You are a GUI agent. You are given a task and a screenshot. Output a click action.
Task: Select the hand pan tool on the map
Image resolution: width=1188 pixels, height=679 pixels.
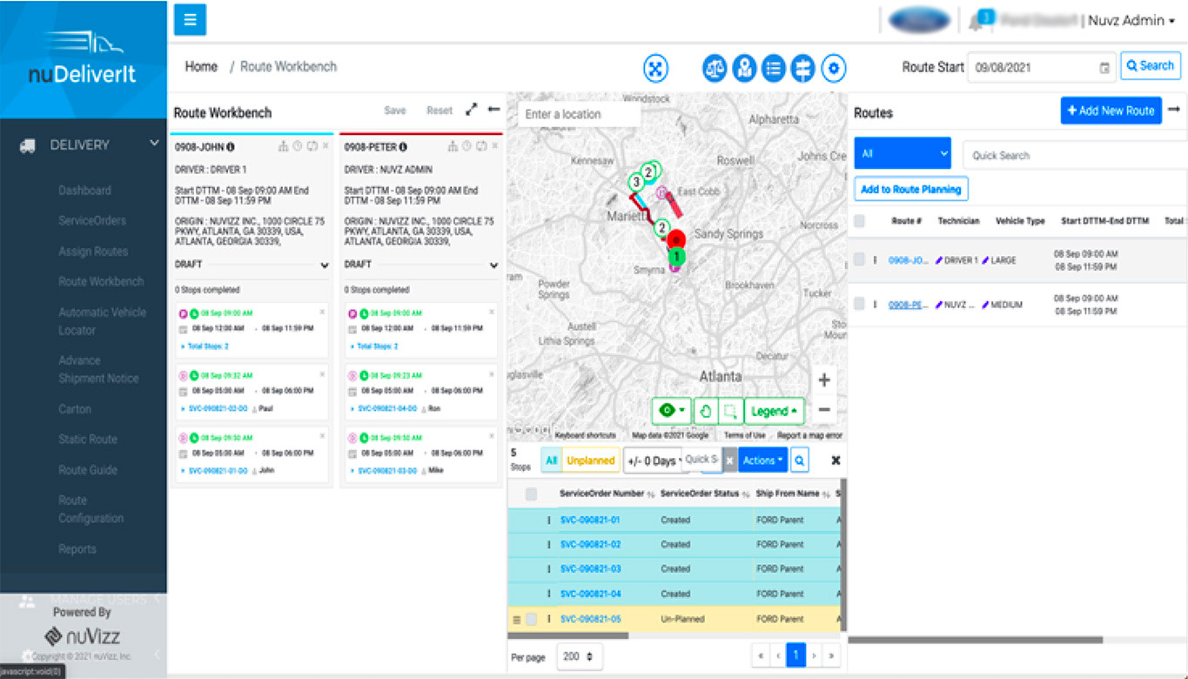point(708,410)
